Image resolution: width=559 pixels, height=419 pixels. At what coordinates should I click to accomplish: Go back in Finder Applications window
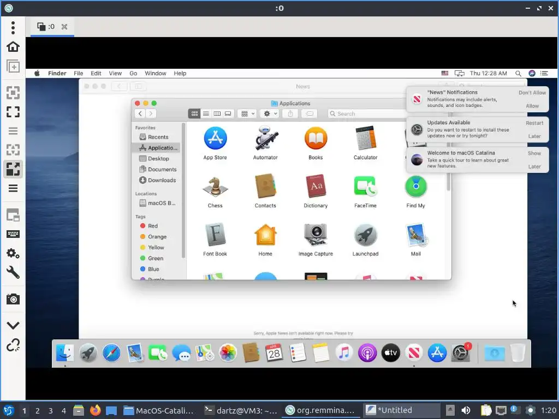point(140,113)
